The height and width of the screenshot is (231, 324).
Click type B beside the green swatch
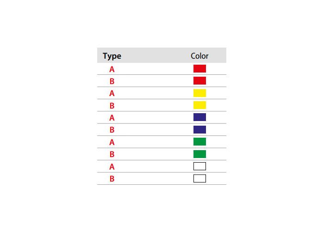point(112,154)
